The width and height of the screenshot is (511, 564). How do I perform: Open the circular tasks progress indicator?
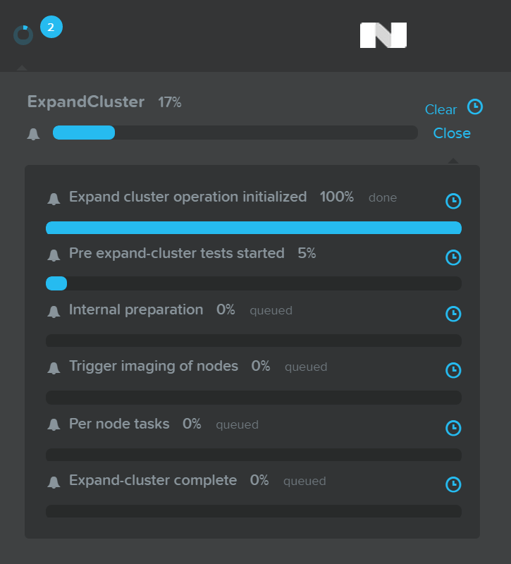coord(22,33)
